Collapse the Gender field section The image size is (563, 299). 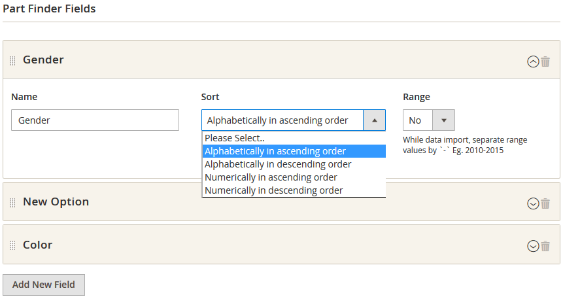[533, 62]
